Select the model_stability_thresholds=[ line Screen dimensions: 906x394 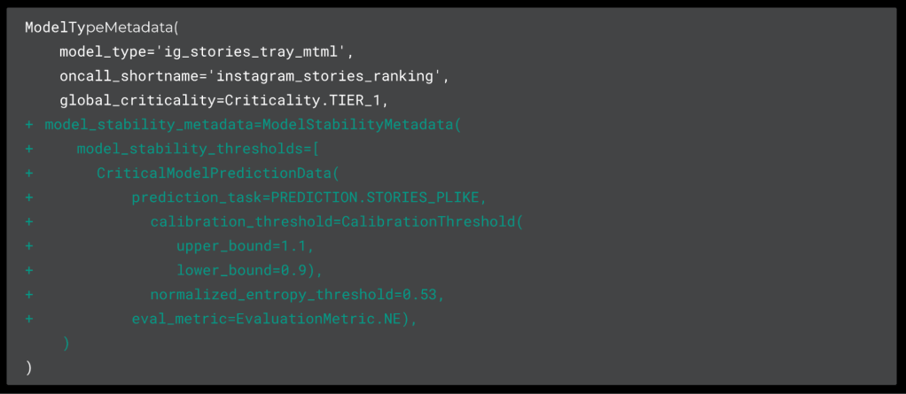pyautogui.click(x=198, y=150)
